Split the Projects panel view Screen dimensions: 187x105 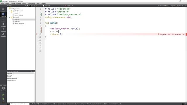pos(32,6)
